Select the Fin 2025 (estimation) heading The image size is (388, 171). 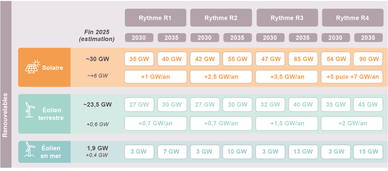point(97,36)
